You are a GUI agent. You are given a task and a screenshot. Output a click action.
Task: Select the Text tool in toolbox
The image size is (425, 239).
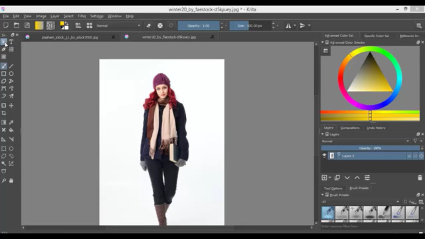coord(11,42)
